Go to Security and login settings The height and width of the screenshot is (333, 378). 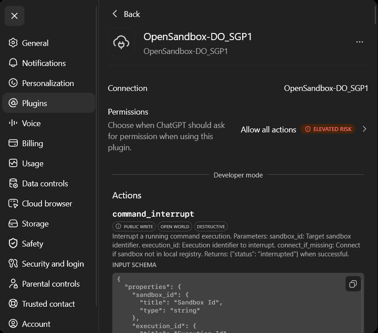click(49, 263)
